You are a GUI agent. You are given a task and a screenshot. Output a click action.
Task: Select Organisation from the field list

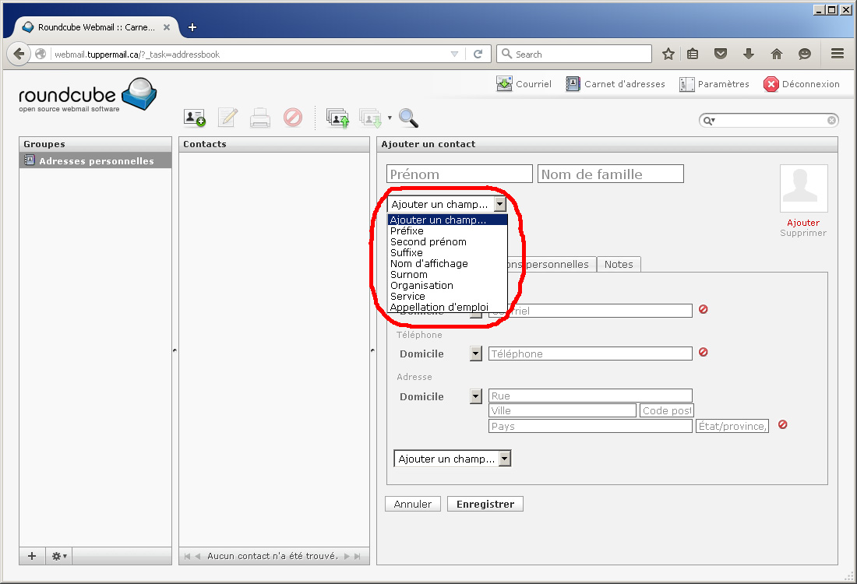click(x=421, y=285)
